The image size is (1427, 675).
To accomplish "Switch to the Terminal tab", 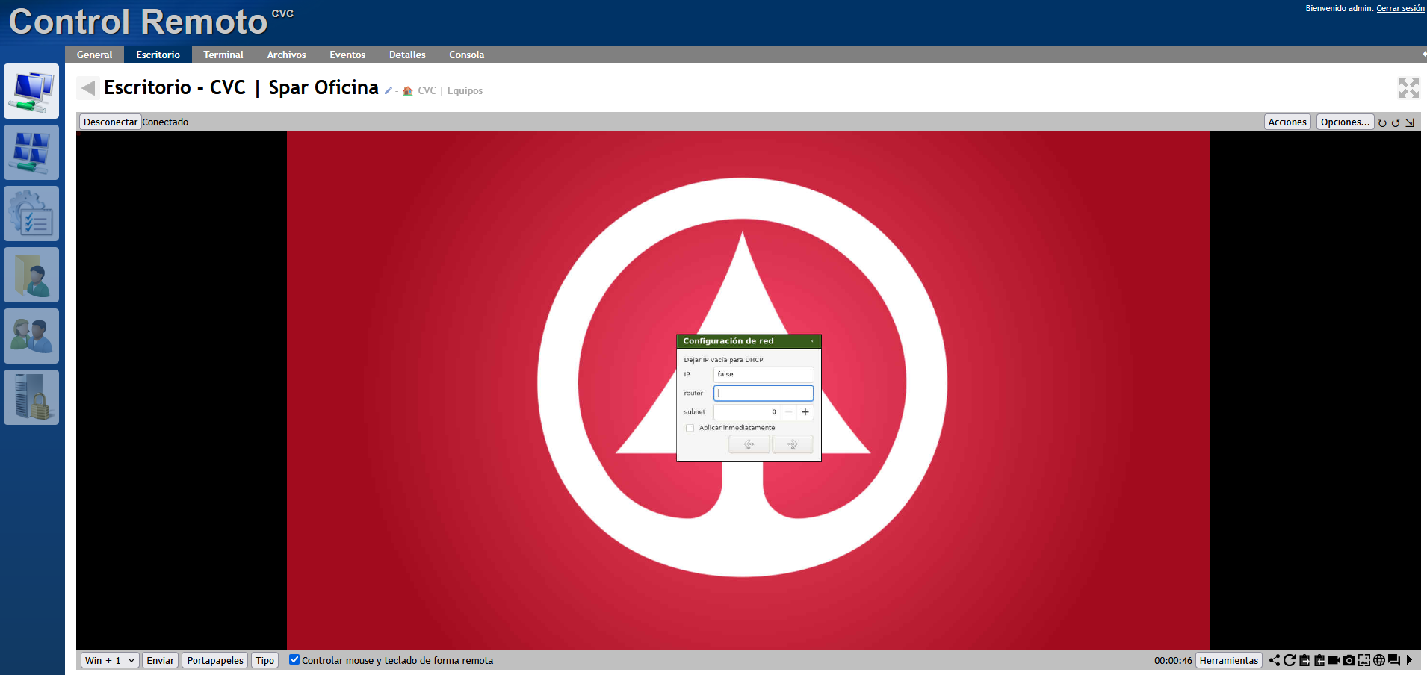I will point(223,55).
